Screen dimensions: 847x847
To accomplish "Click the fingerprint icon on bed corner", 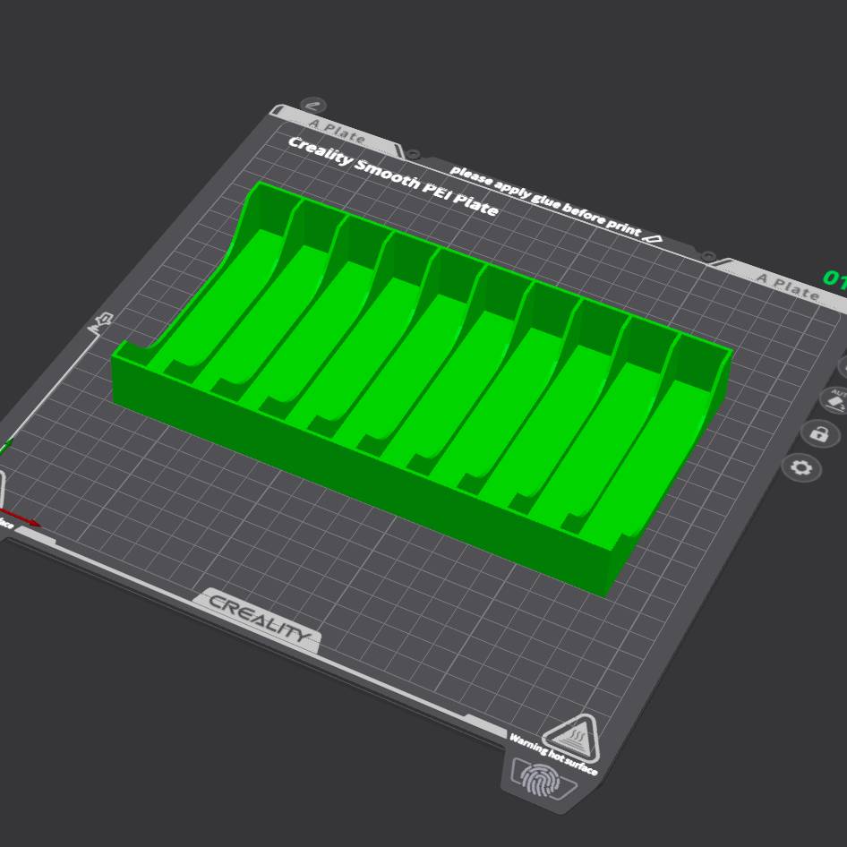I will pyautogui.click(x=540, y=782).
